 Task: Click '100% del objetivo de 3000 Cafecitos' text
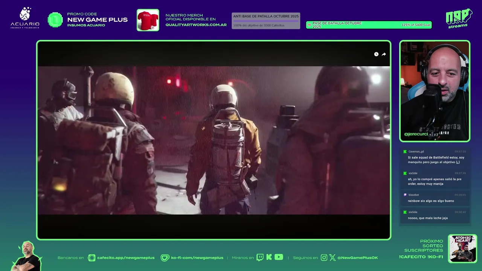(x=259, y=26)
